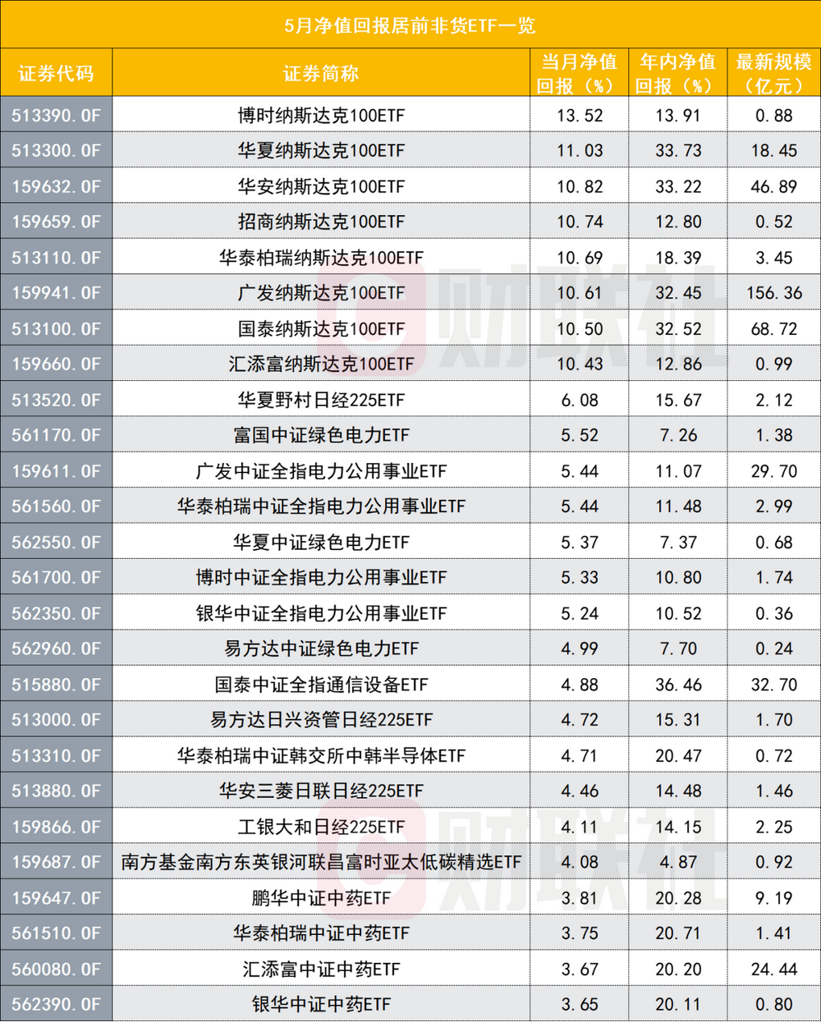821x1022 pixels.
Task: Select the name 博时中证全指电力公用事业ETF
Action: [x=321, y=578]
